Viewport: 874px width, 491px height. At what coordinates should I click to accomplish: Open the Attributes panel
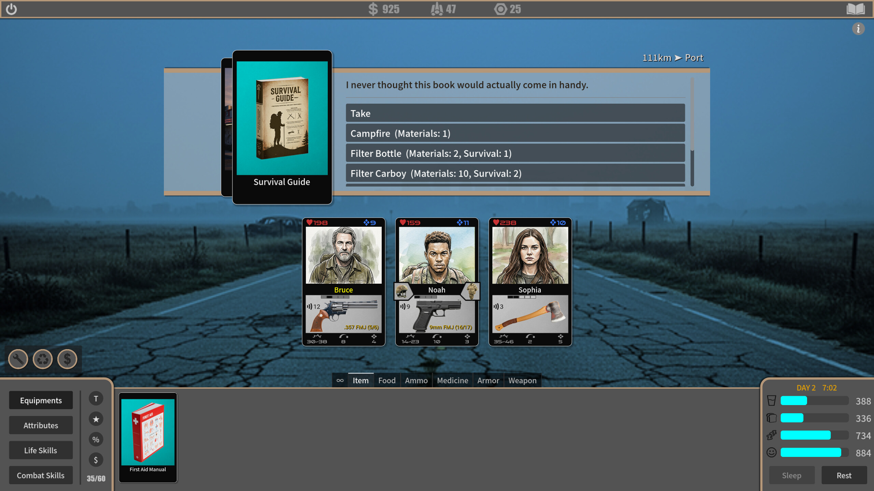(x=41, y=425)
